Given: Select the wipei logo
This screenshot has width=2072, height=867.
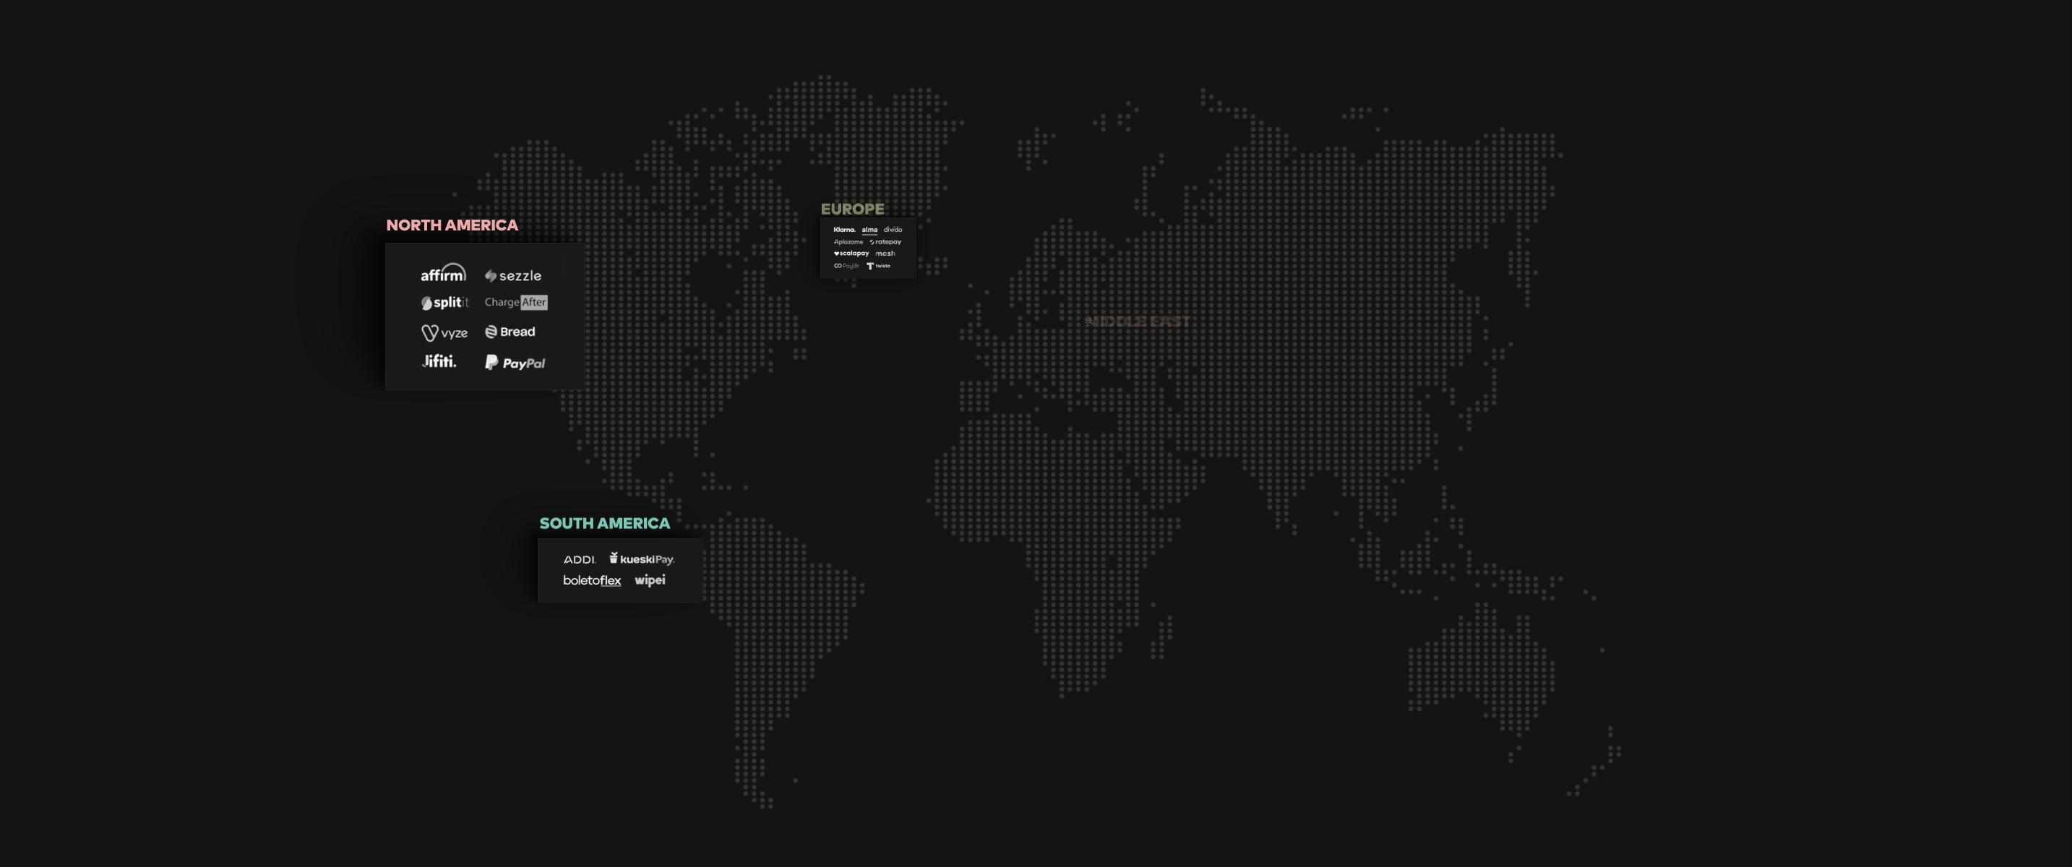Looking at the screenshot, I should (650, 580).
